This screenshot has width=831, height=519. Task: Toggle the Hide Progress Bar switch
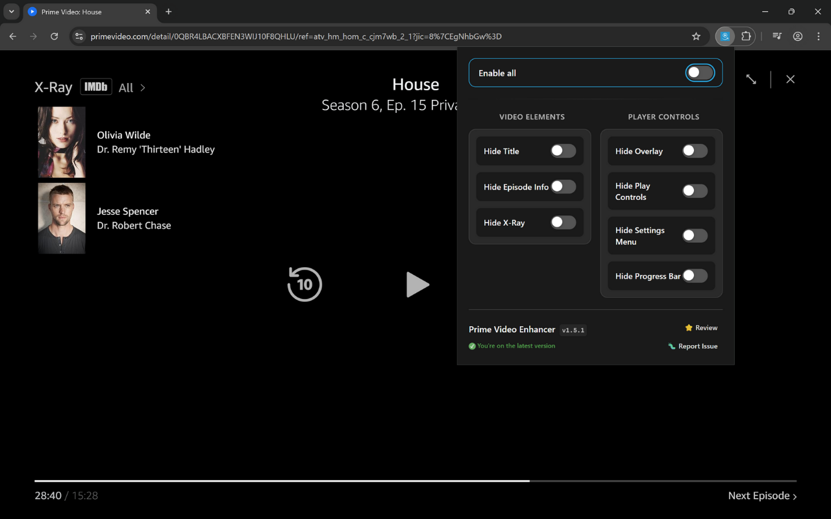695,276
